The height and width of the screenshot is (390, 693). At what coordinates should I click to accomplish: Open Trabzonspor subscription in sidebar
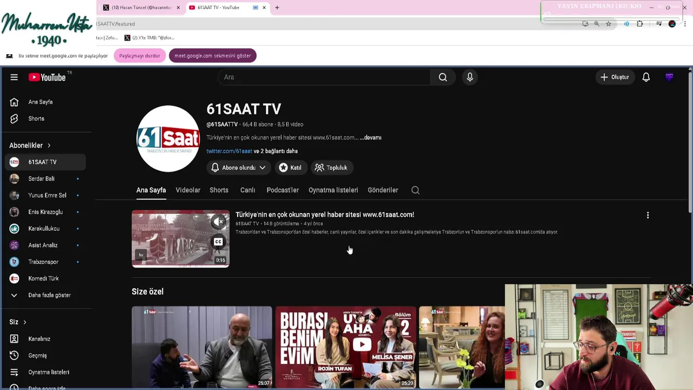[45, 262]
